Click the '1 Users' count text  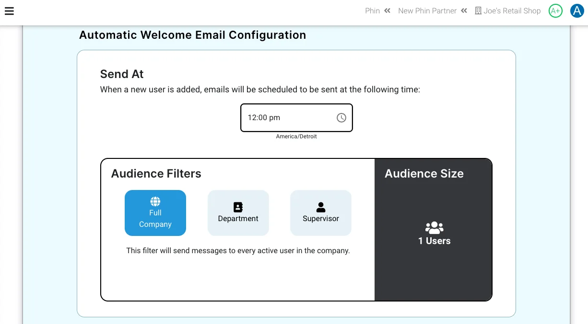435,241
